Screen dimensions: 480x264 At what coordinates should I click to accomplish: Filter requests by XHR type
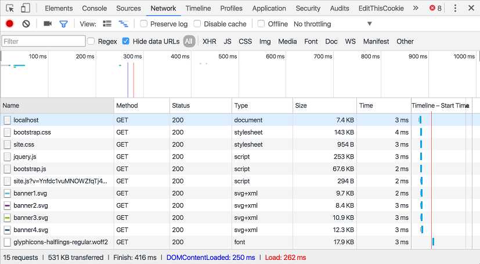(x=210, y=41)
